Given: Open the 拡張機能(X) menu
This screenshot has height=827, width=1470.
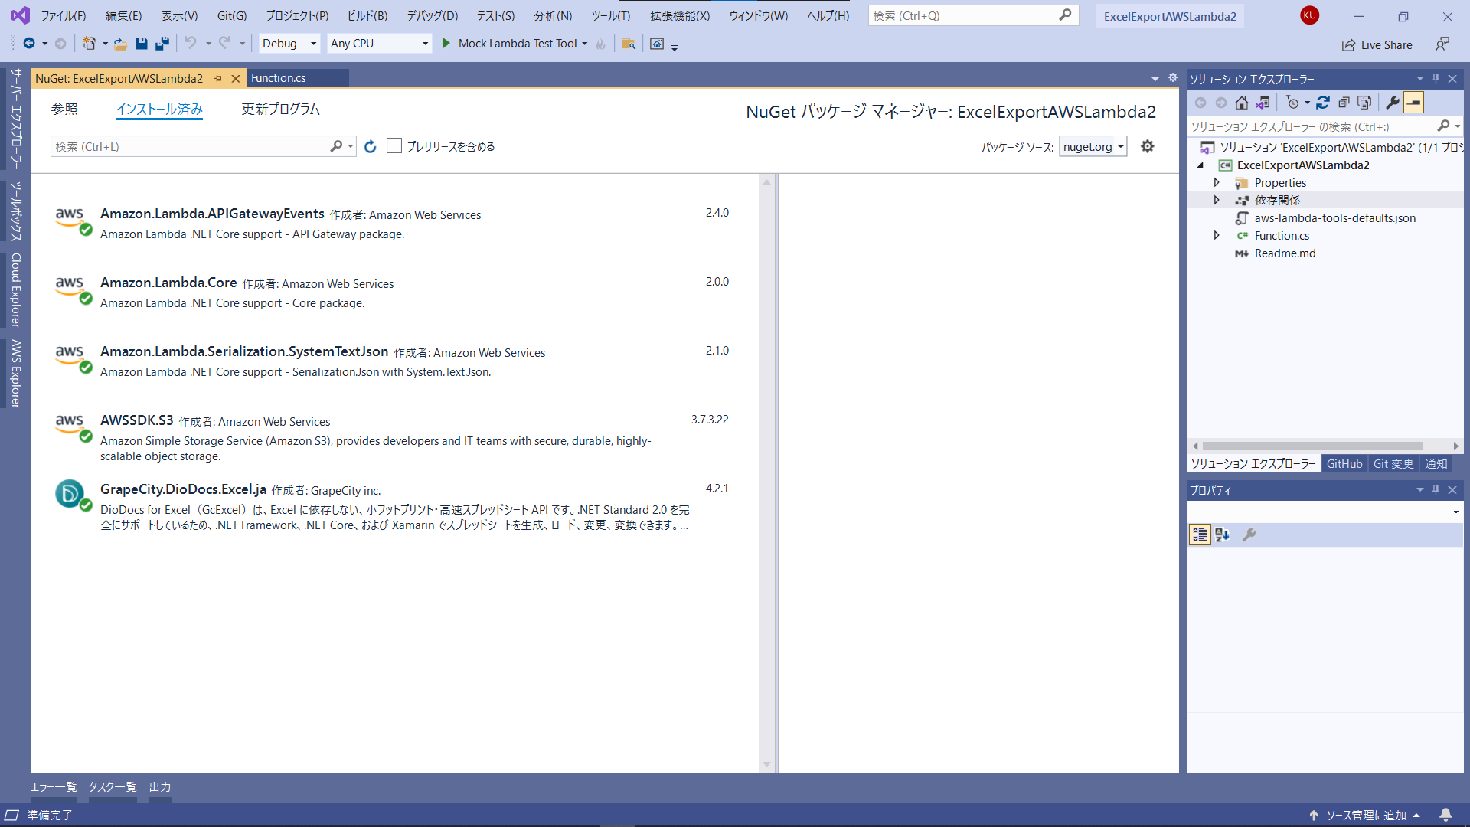Looking at the screenshot, I should (x=680, y=15).
